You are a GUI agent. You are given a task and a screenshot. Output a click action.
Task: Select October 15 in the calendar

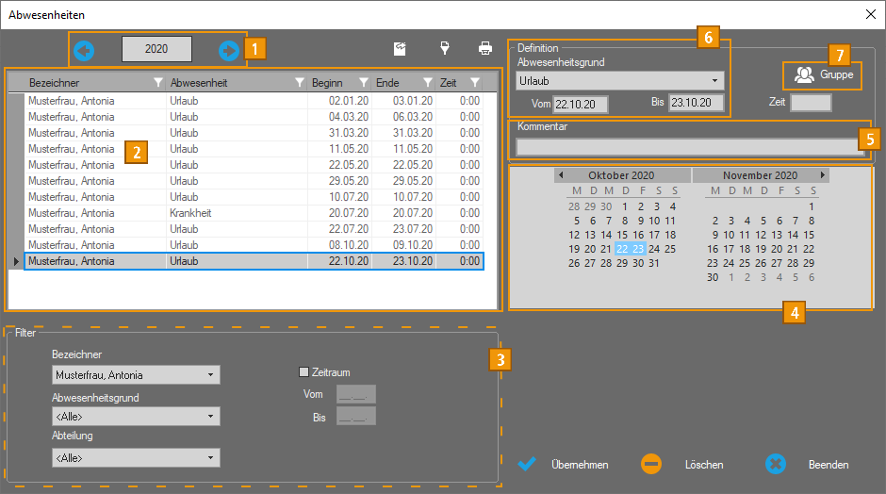622,235
